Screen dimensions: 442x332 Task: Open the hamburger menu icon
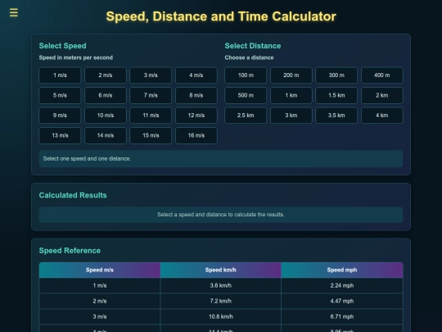[x=14, y=12]
